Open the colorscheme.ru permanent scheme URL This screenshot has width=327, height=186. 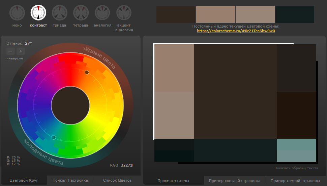(236, 31)
